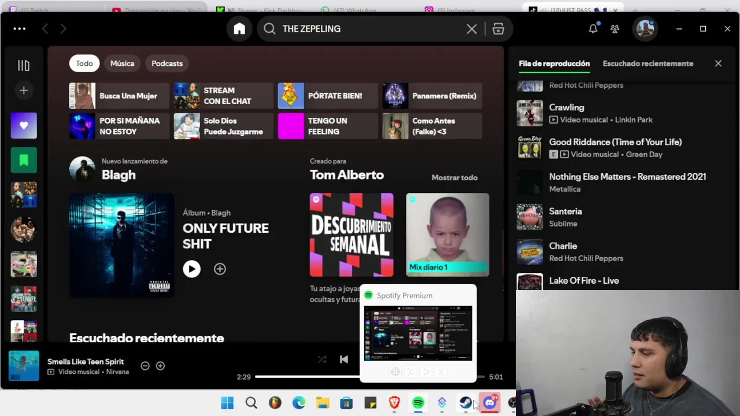Open the green bookmark Your Episodes item

(x=24, y=160)
